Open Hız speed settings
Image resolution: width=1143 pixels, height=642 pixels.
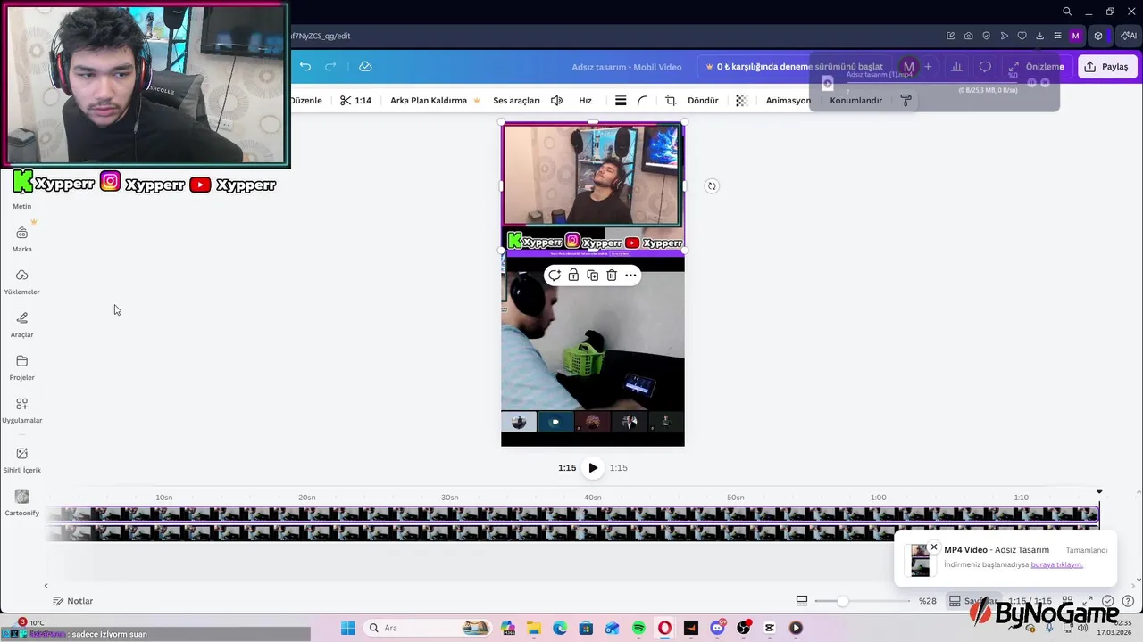point(585,101)
